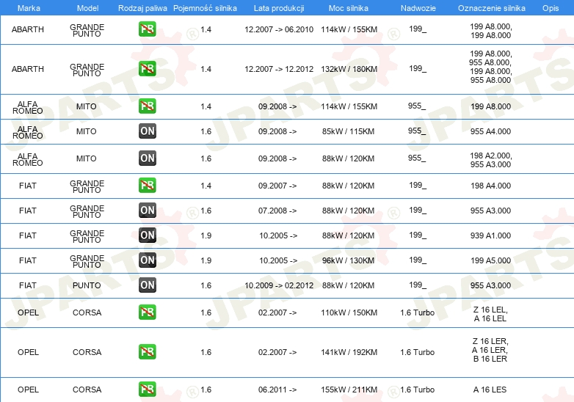
Task: Click OPEL brand in the A 16 LES row
Action: (x=28, y=390)
